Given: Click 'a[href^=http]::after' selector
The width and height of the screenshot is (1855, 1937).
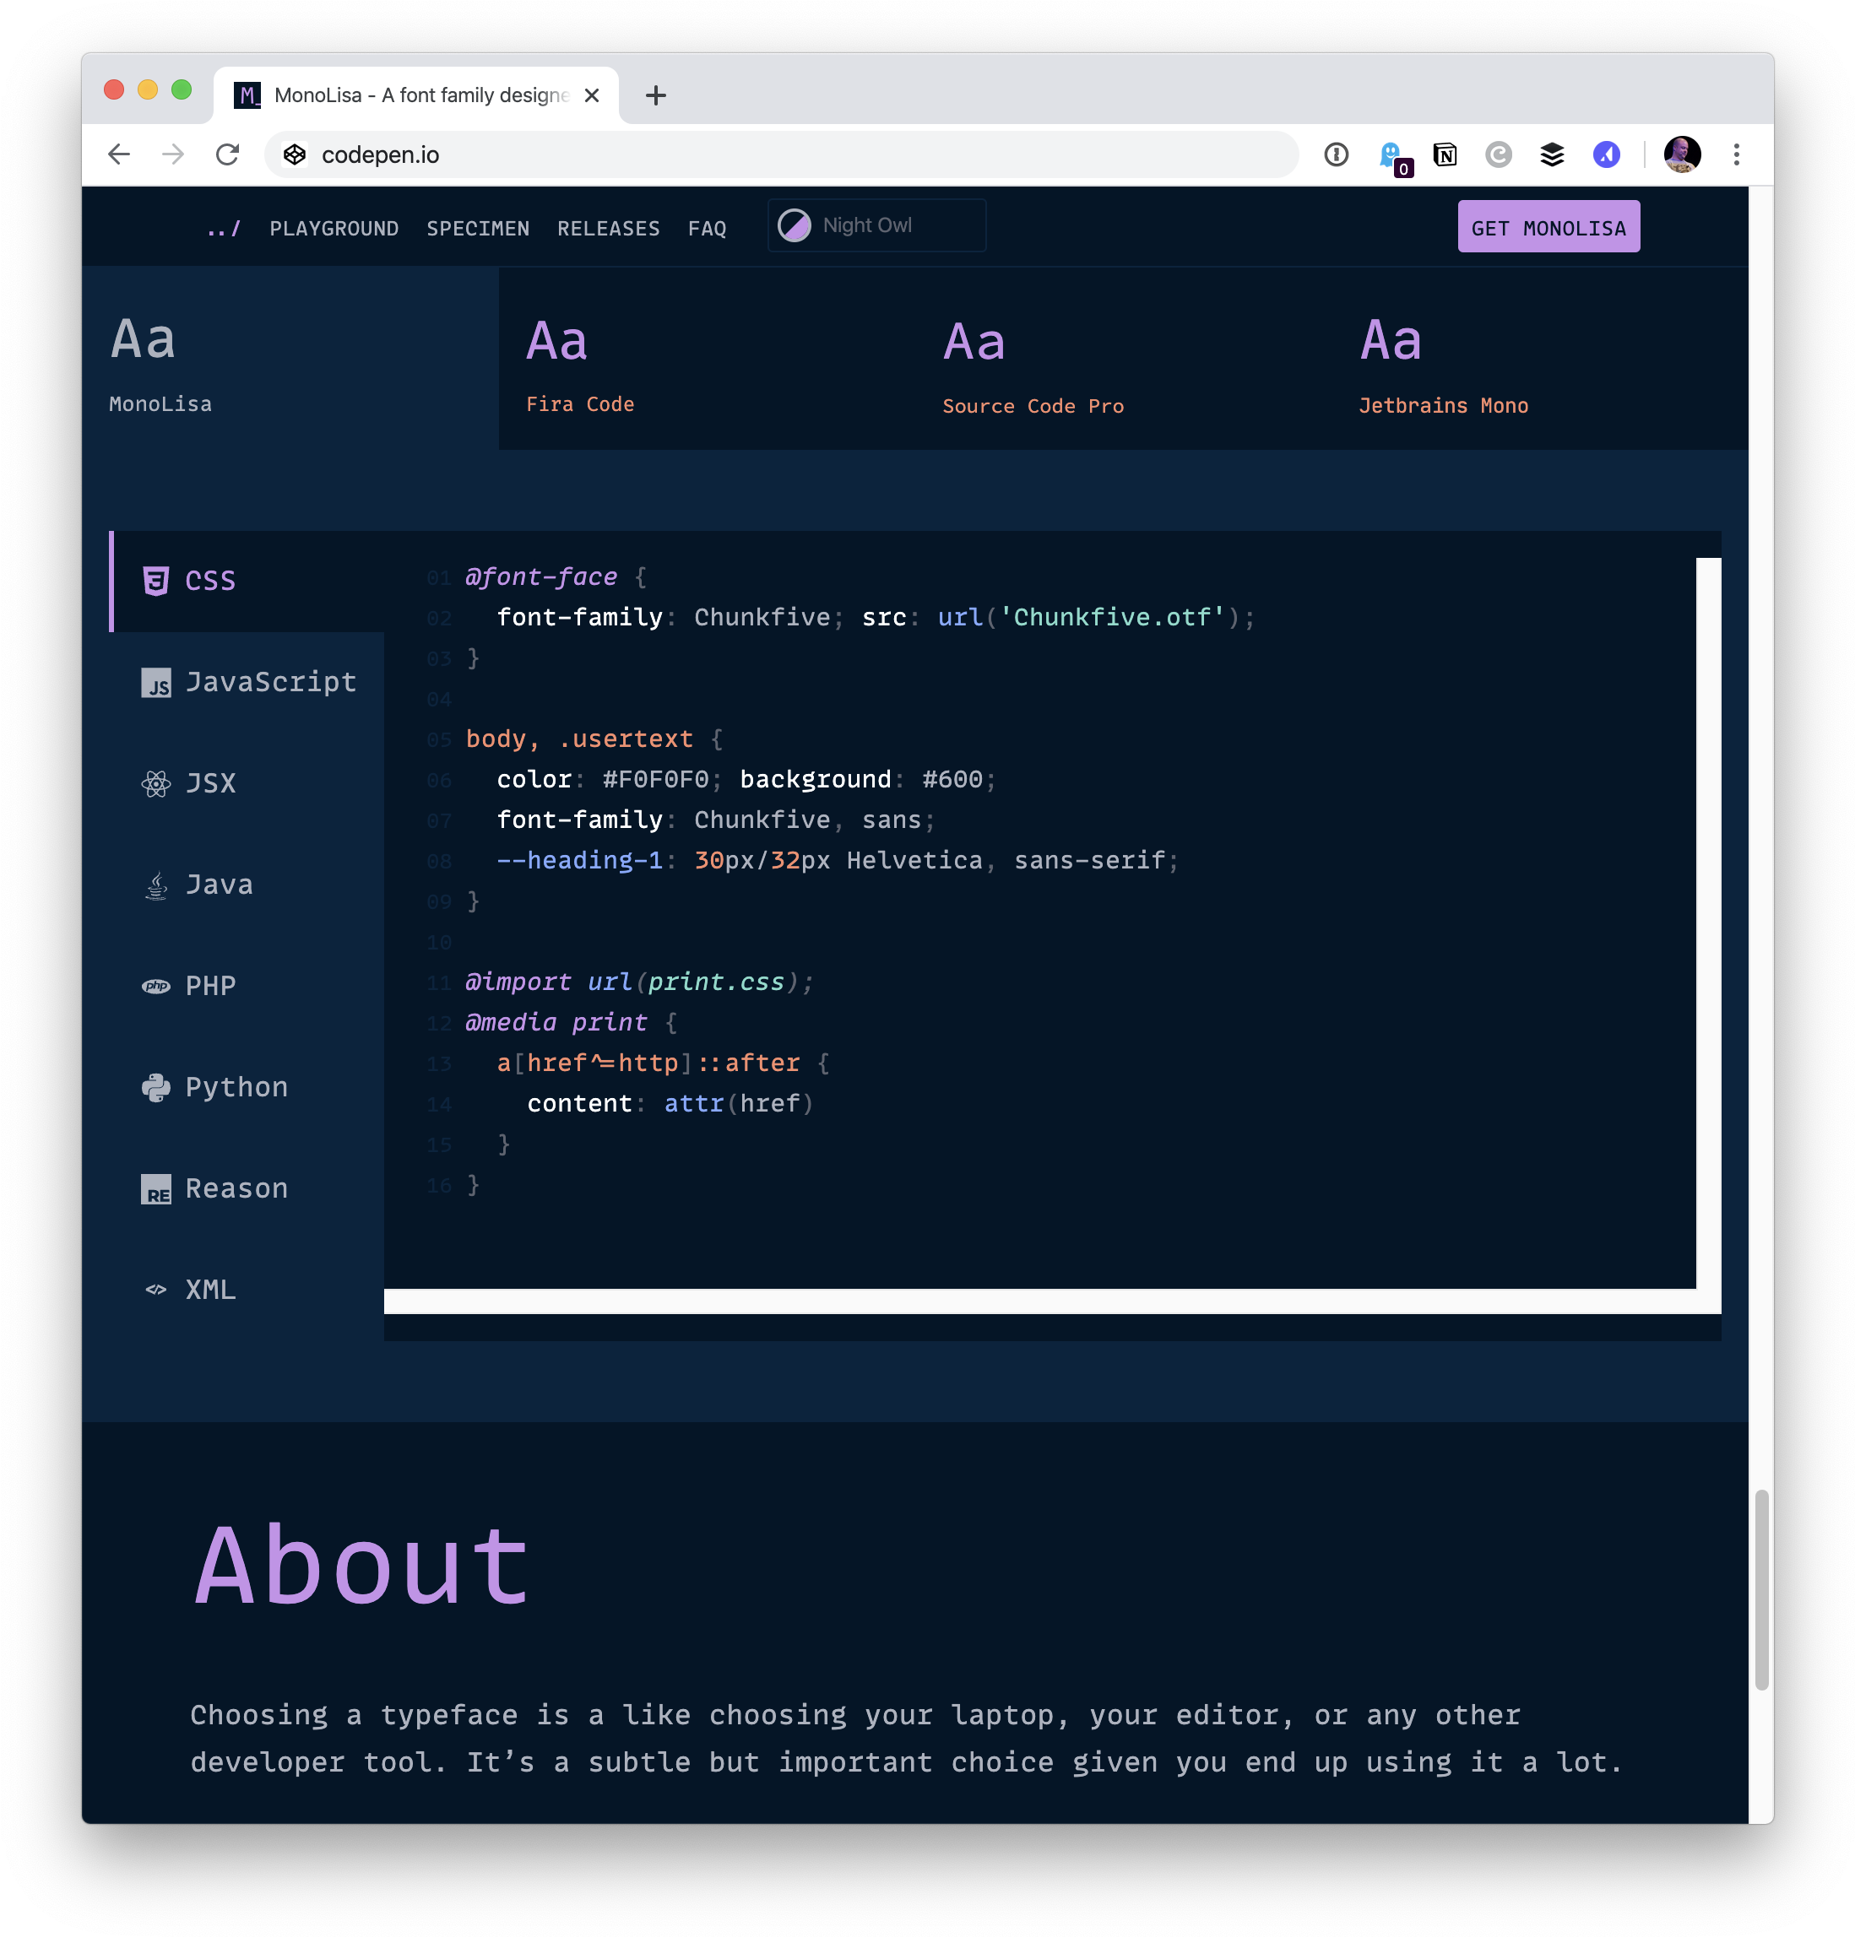Looking at the screenshot, I should tap(648, 1063).
